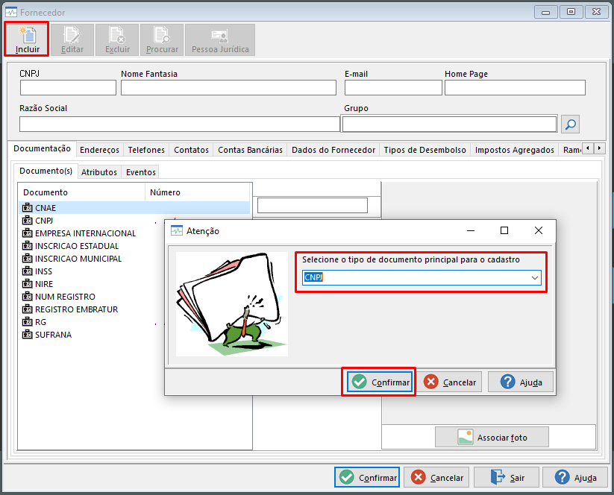Click the Número column header
This screenshot has width=614, height=495.
pyautogui.click(x=198, y=192)
